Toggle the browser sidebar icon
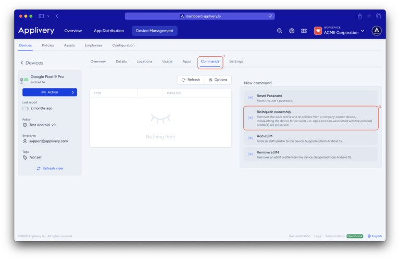This screenshot has width=400, height=260. point(41,16)
